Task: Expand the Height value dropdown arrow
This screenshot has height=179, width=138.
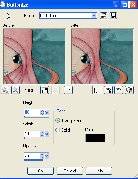Action: click(46, 112)
